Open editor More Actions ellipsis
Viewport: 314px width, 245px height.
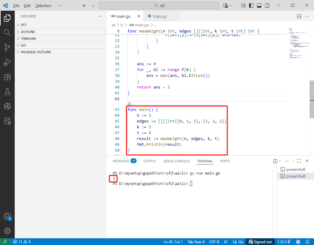tap(307, 16)
